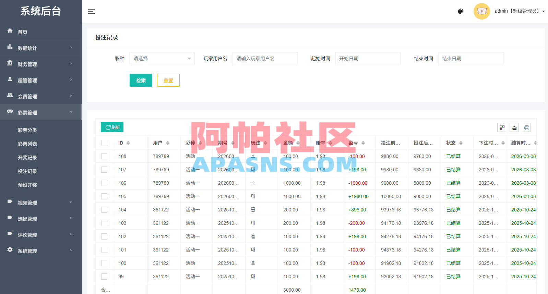Open the 预设开奖 submenu item
The width and height of the screenshot is (548, 294).
[27, 185]
